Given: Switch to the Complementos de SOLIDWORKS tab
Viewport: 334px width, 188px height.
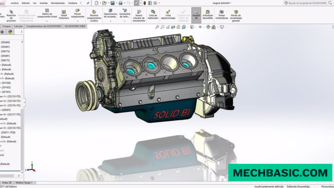Looking at the screenshot, I should [44, 26].
